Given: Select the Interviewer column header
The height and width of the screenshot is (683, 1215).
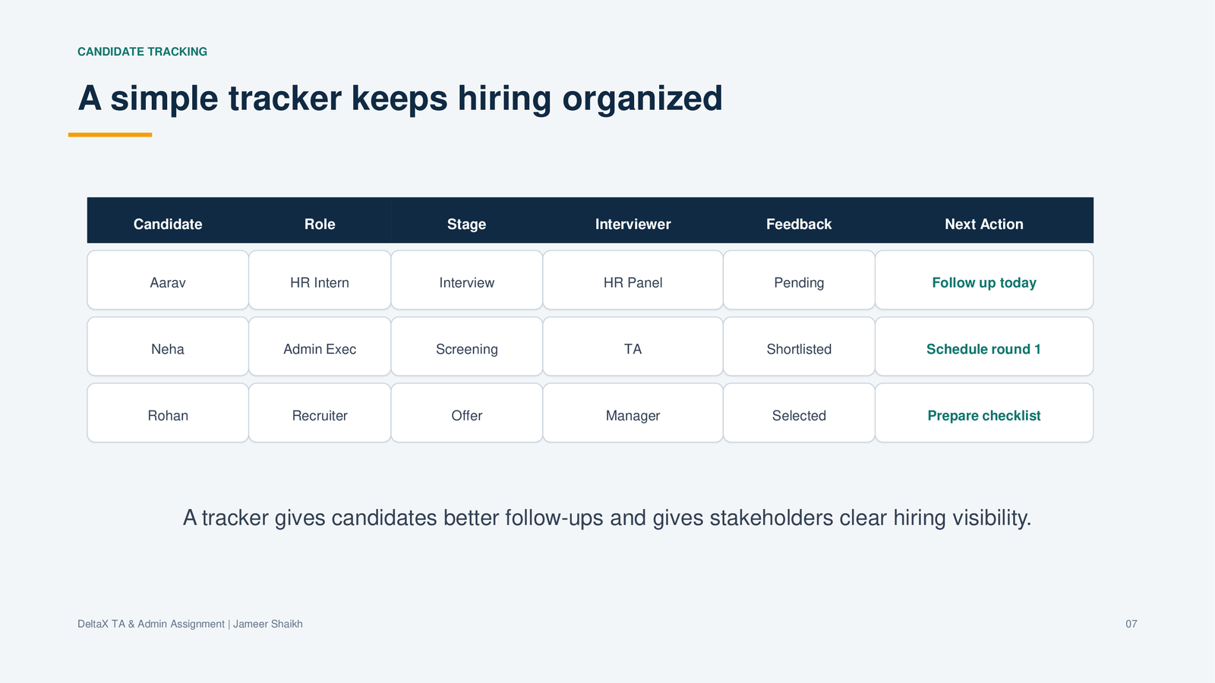Looking at the screenshot, I should coord(633,224).
